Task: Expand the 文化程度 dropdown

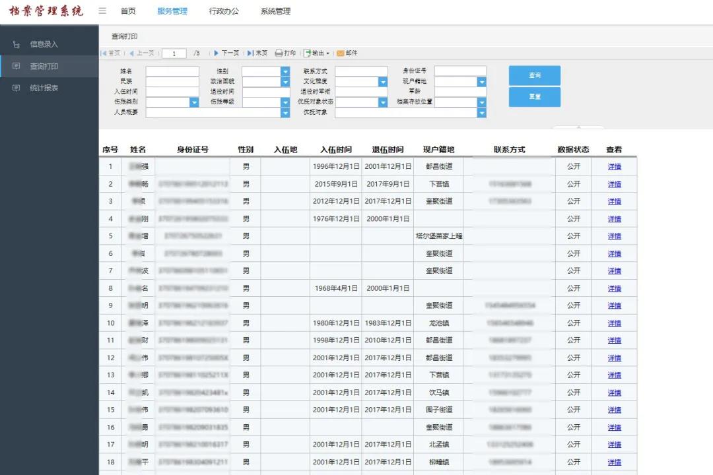Action: coord(384,81)
